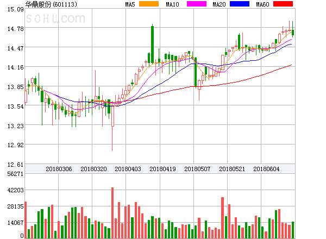This screenshot has height=239, width=326.
Task: Click the 20180403 date label
Action: coord(128,169)
